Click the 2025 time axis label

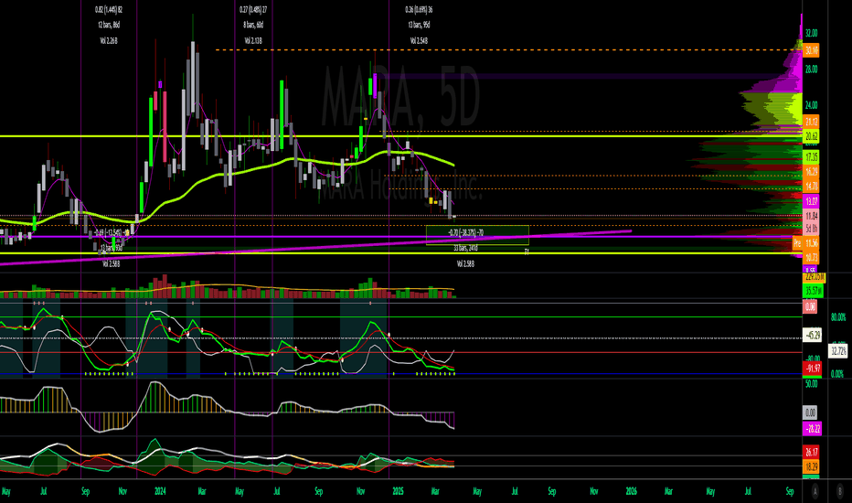click(x=398, y=491)
